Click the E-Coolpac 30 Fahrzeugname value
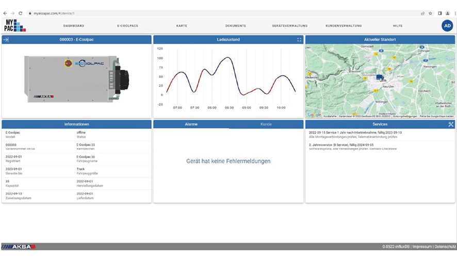This screenshot has height=259, width=457. [x=86, y=157]
